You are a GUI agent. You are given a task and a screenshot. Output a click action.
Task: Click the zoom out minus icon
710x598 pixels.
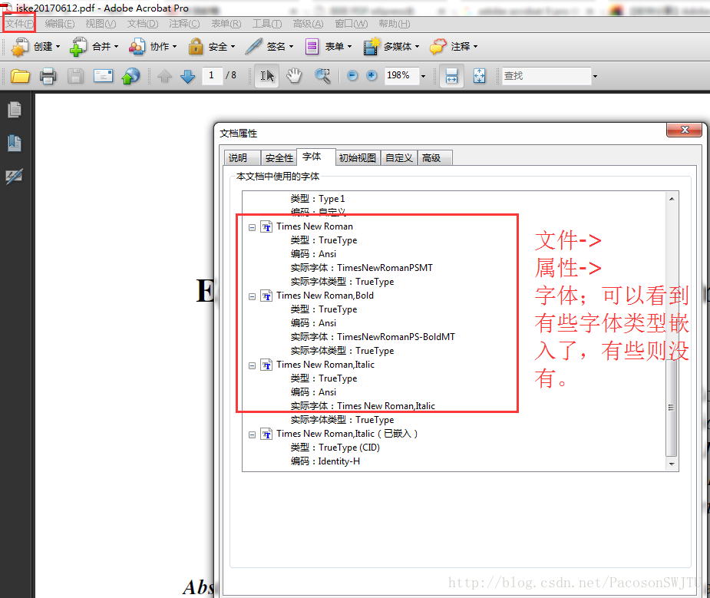[x=352, y=75]
